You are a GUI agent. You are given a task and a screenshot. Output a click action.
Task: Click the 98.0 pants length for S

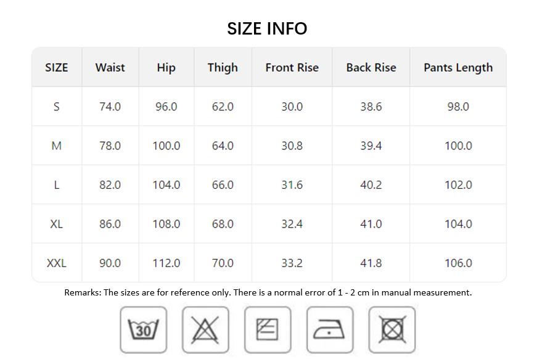click(458, 107)
